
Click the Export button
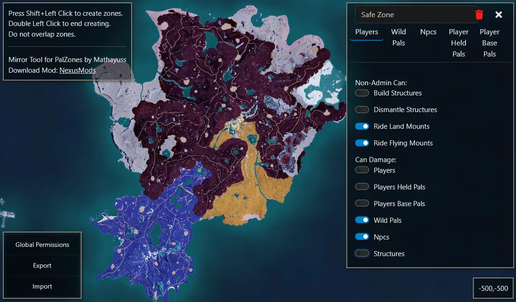click(x=42, y=265)
